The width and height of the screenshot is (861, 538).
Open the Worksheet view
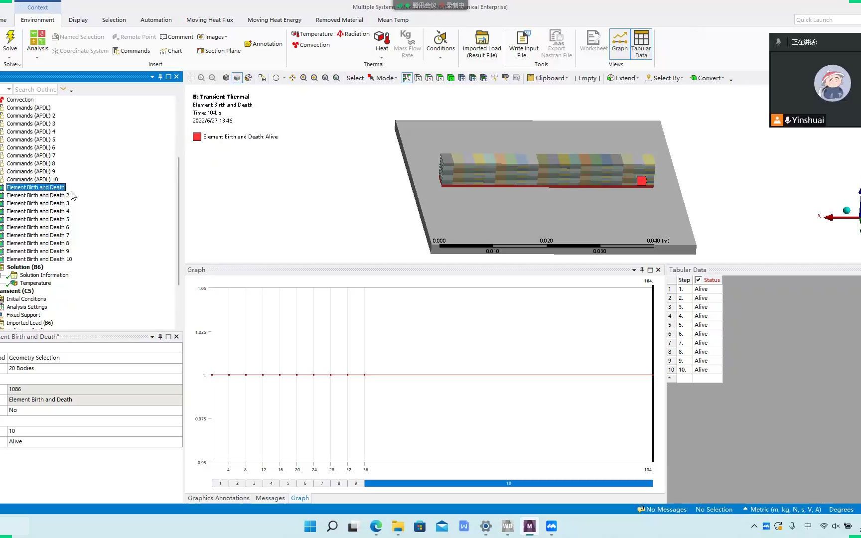point(593,42)
